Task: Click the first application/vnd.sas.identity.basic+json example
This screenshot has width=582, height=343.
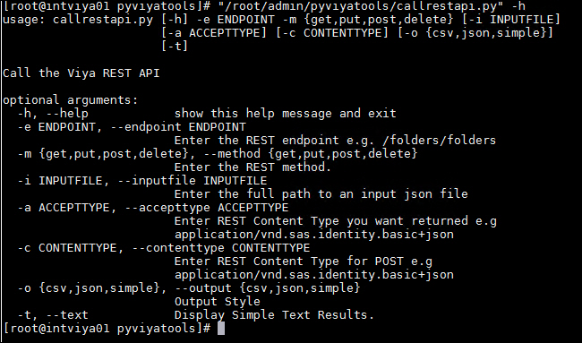Action: (x=314, y=235)
